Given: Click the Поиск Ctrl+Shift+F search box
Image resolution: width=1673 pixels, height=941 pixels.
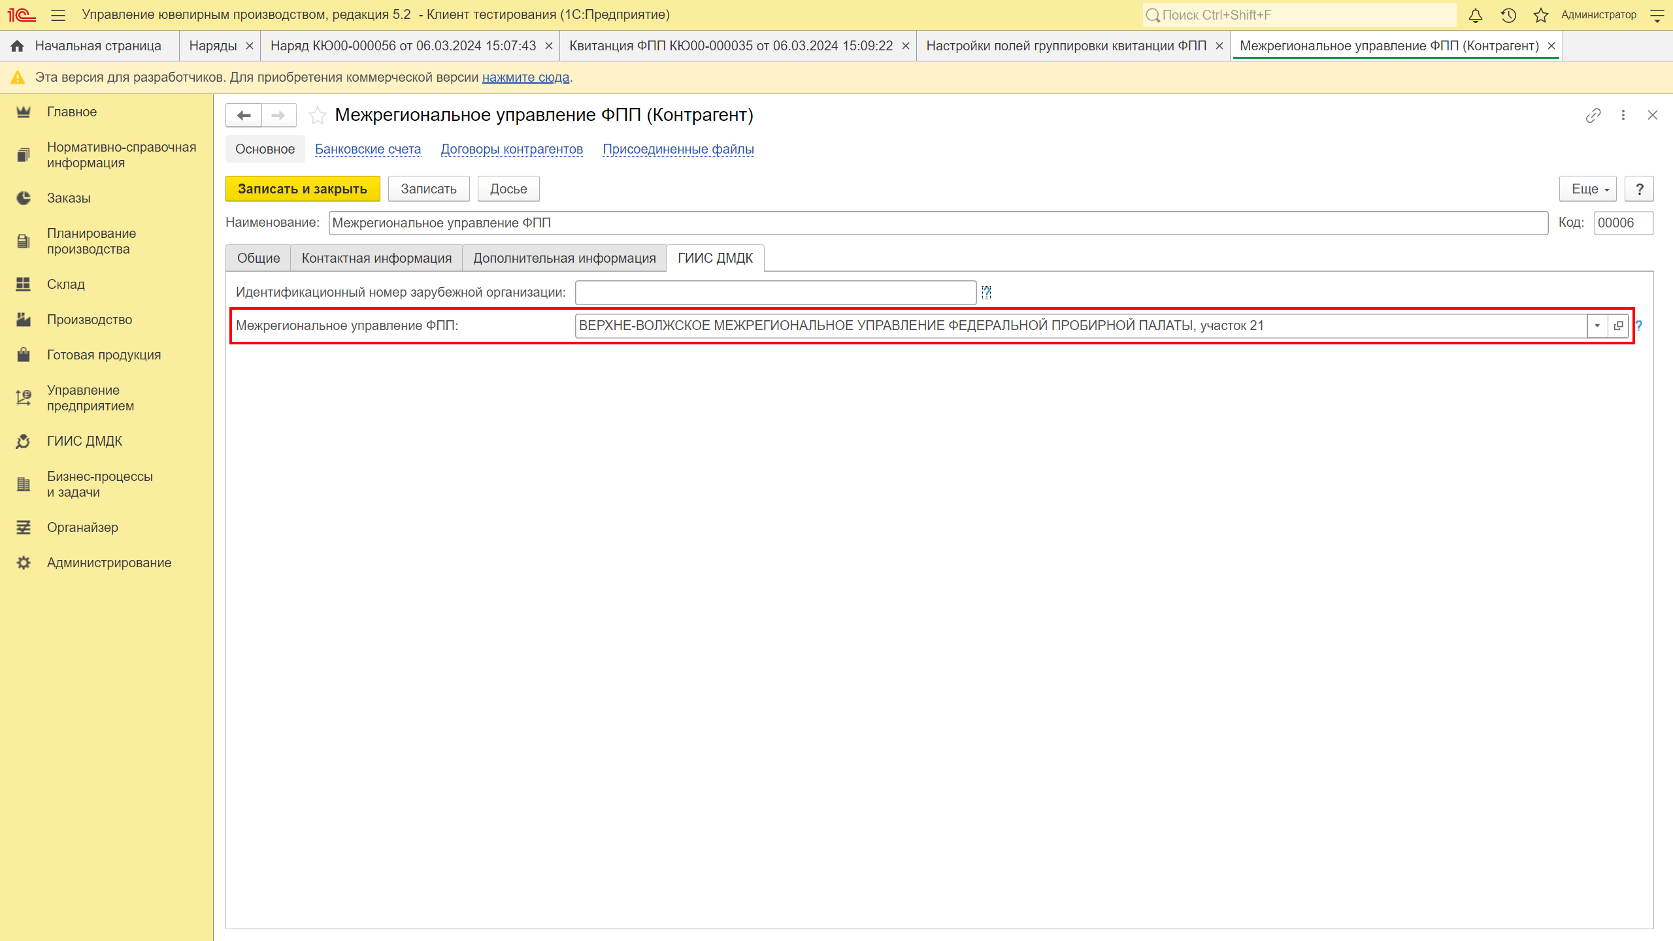Looking at the screenshot, I should click(1300, 15).
